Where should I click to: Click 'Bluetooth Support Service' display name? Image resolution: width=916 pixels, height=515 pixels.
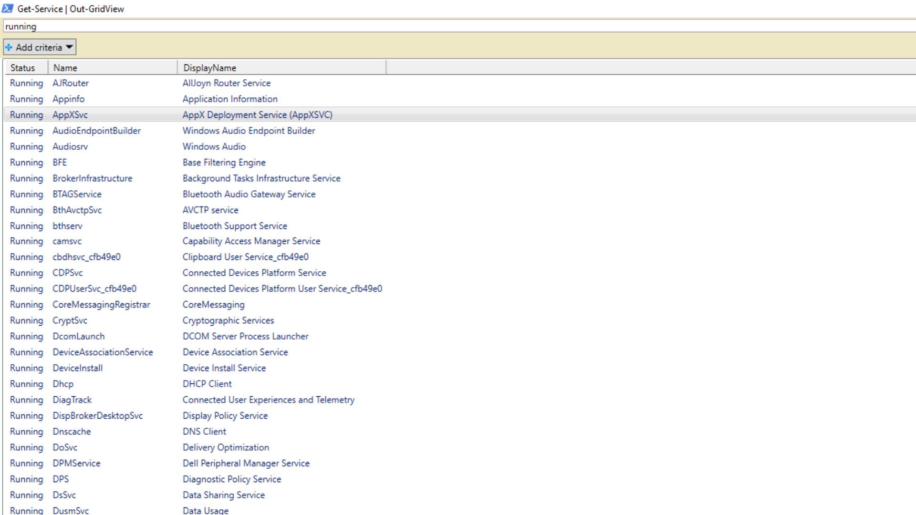pos(235,226)
